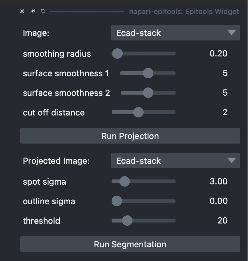This screenshot has width=248, height=261.
Task: Adjust the threshold slider
Action: coord(127,221)
